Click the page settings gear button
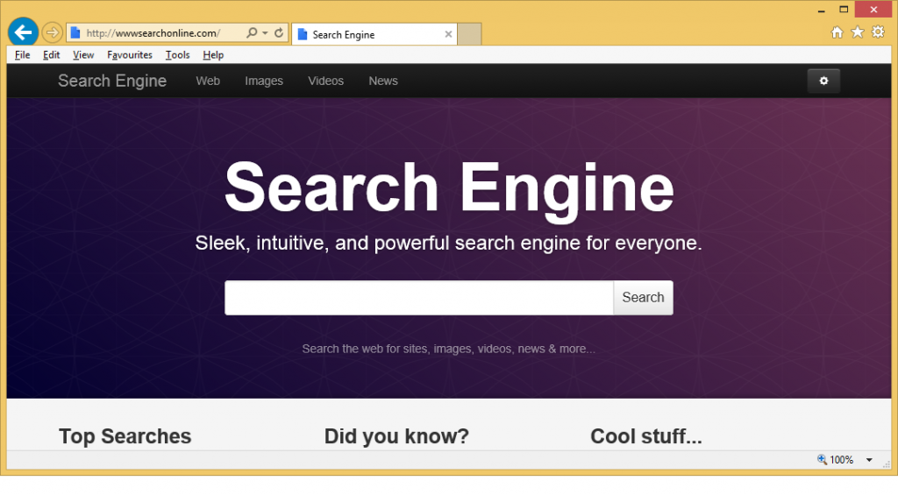The image size is (898, 495). pyautogui.click(x=823, y=81)
